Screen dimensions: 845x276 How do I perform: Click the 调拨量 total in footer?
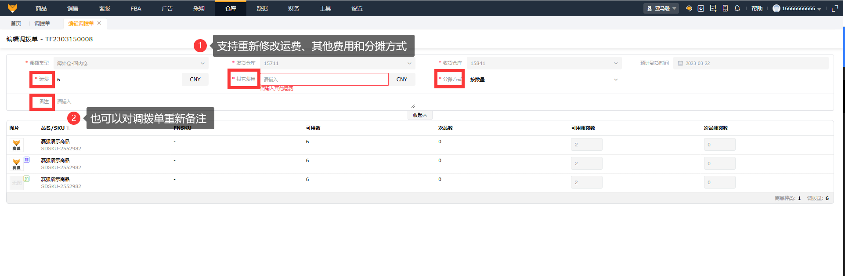click(818, 198)
